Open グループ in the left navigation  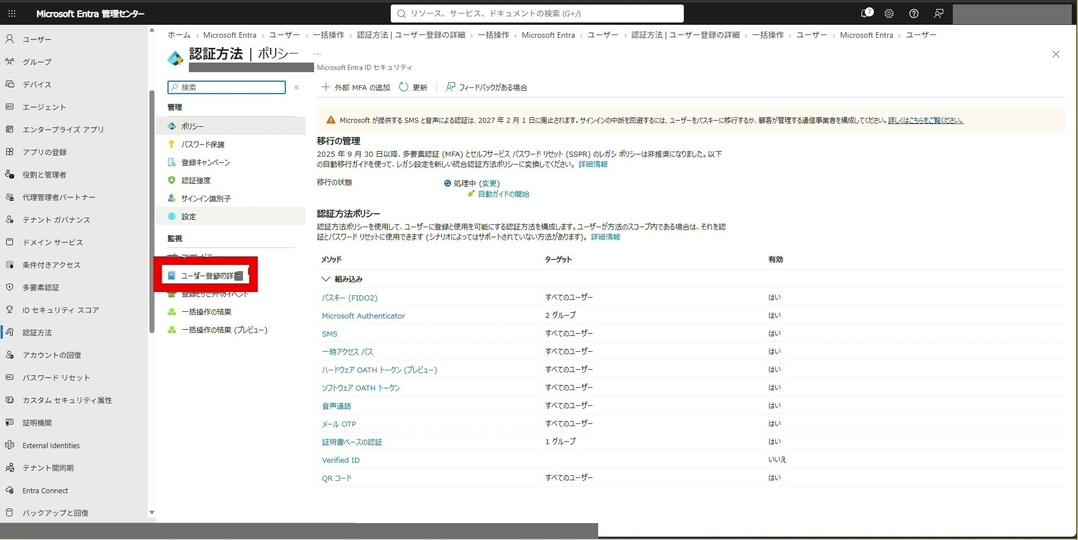[x=37, y=62]
